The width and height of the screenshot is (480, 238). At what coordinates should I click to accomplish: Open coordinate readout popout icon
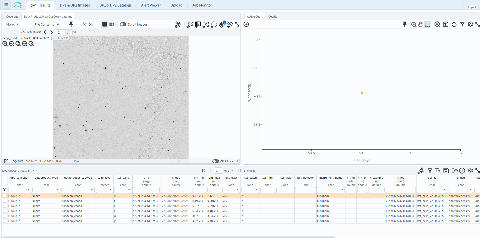[6, 161]
